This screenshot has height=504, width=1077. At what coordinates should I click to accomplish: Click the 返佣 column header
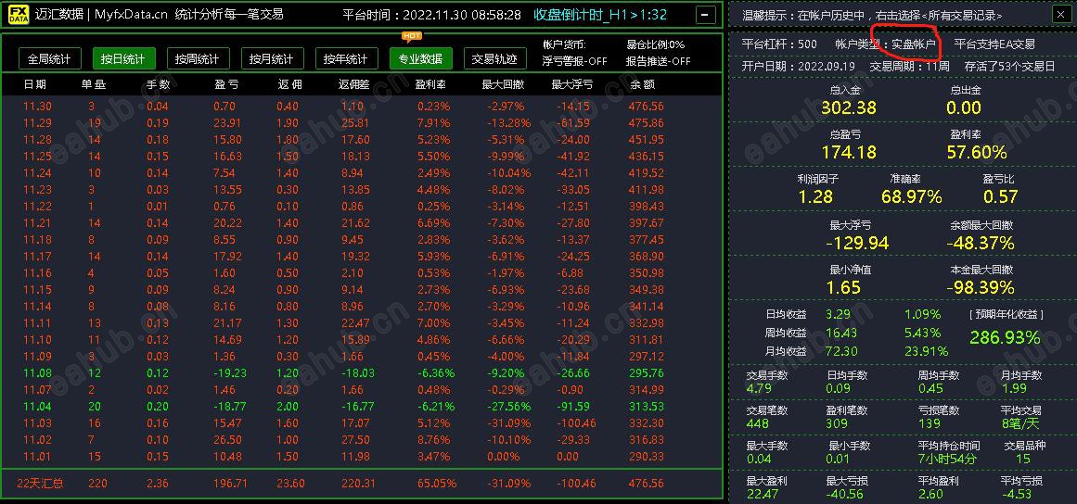click(289, 85)
